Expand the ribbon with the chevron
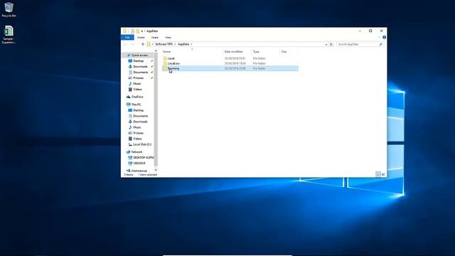The width and height of the screenshot is (455, 256). pyautogui.click(x=379, y=38)
